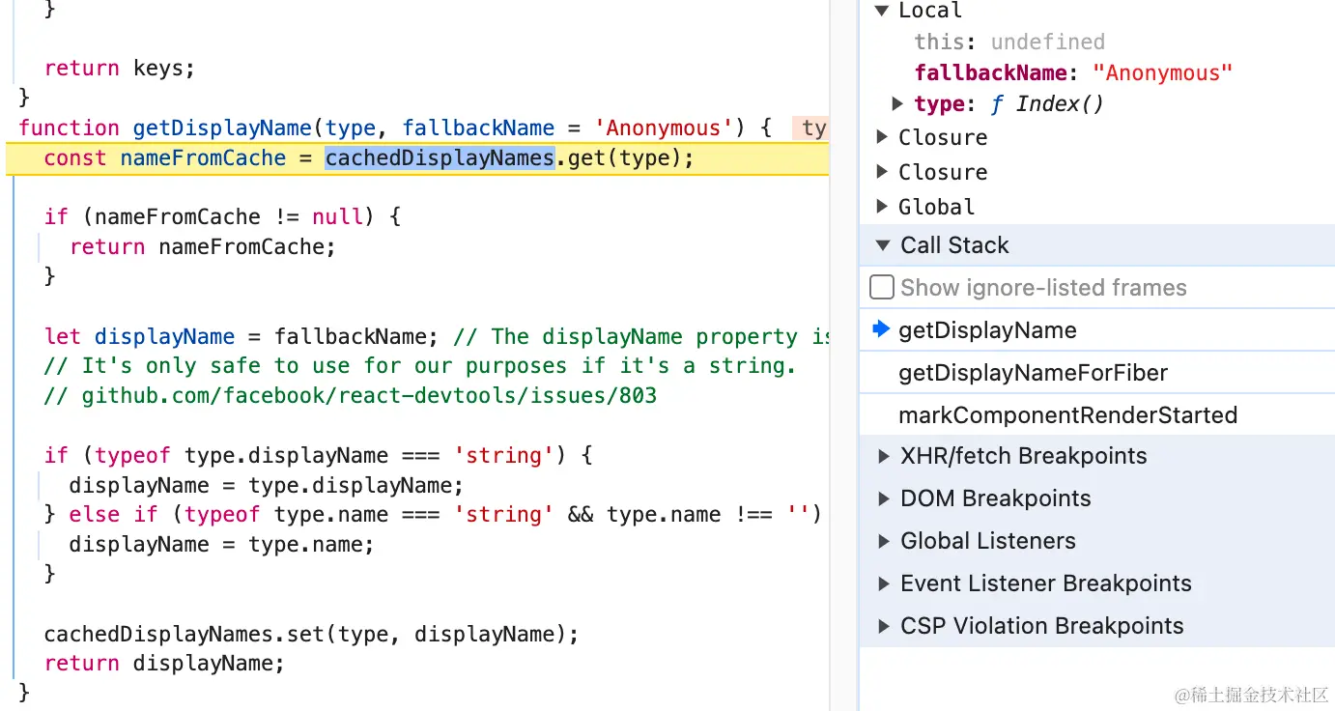The image size is (1335, 711).
Task: Toggle Show ignore-listed frames checkbox
Action: (882, 288)
